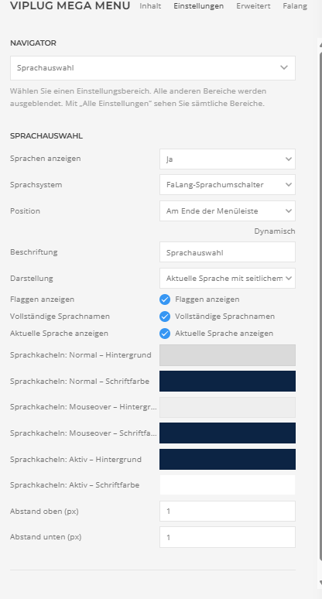Select the Falang tab

(295, 6)
